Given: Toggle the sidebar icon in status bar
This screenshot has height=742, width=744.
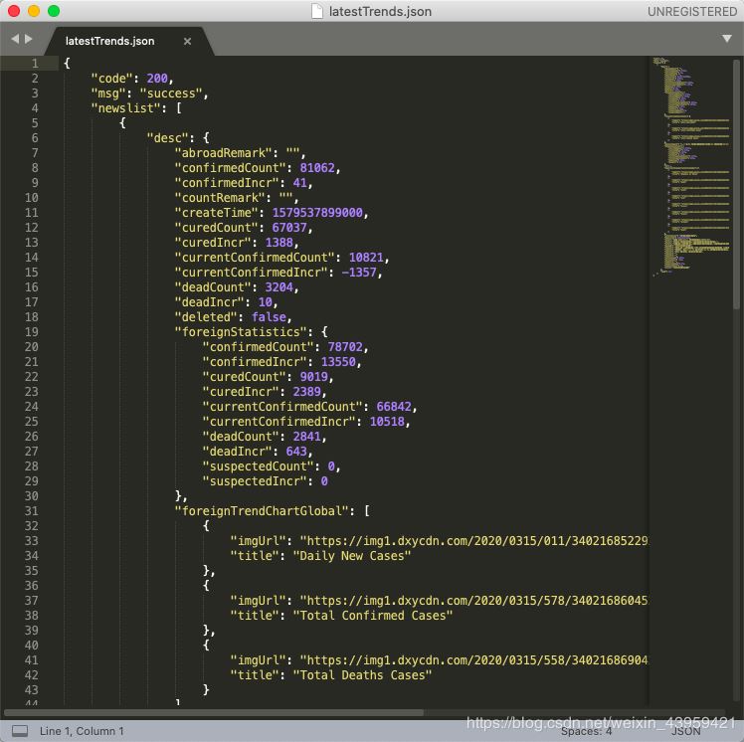Looking at the screenshot, I should click(x=20, y=731).
